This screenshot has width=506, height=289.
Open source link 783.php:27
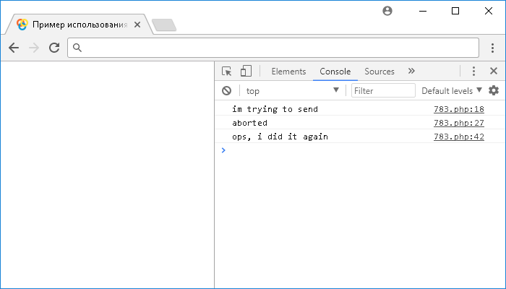458,123
